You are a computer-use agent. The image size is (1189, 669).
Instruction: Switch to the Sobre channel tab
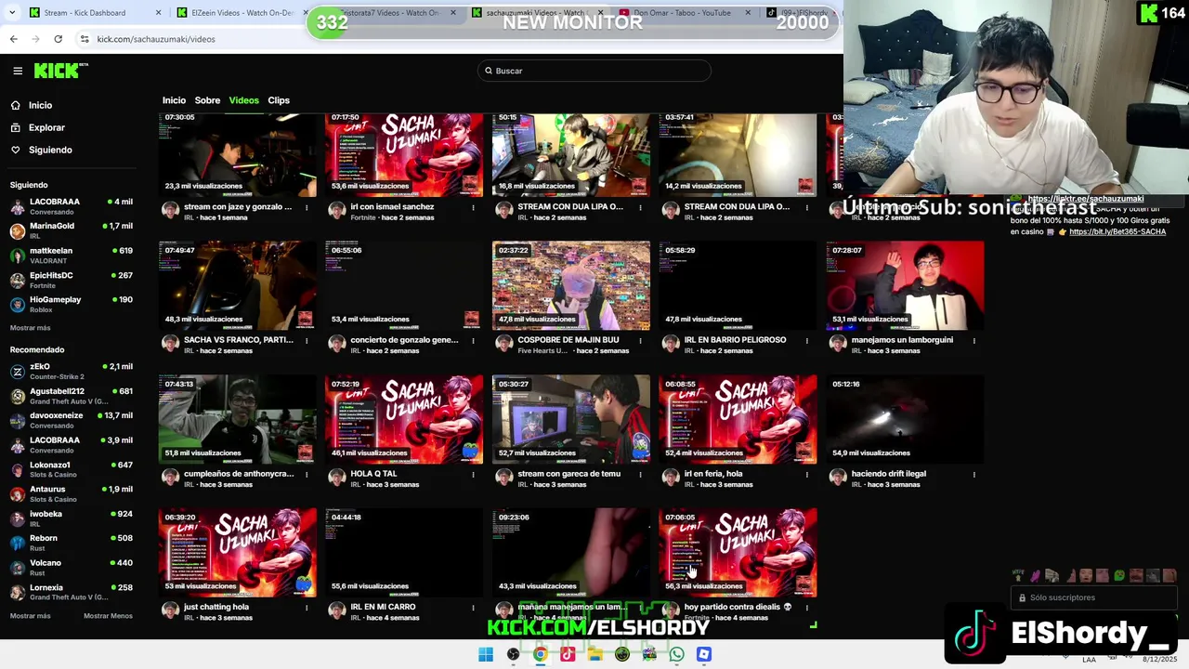pos(207,100)
